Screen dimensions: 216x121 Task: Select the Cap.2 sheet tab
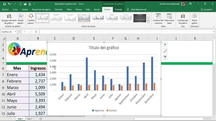29,119
